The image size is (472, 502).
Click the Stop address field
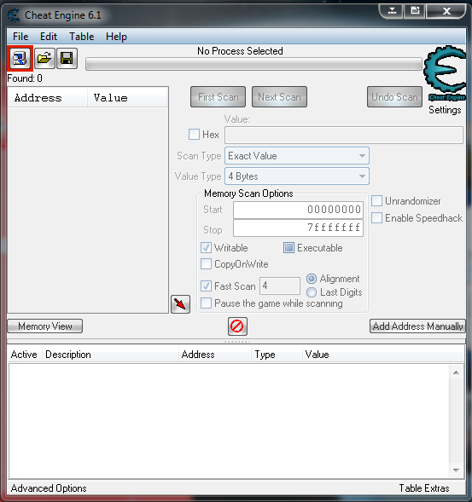click(298, 228)
